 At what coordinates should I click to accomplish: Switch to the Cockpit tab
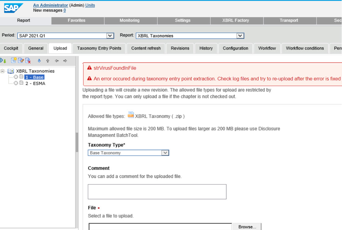[11, 48]
